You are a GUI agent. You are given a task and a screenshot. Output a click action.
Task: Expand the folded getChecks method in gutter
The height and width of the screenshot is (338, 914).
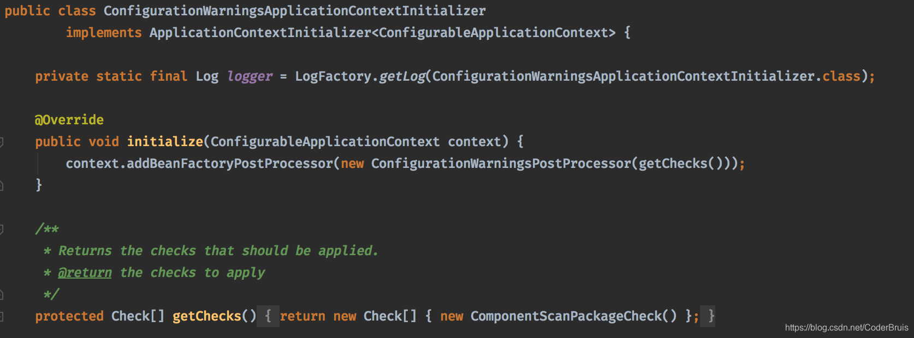[x=2, y=316]
